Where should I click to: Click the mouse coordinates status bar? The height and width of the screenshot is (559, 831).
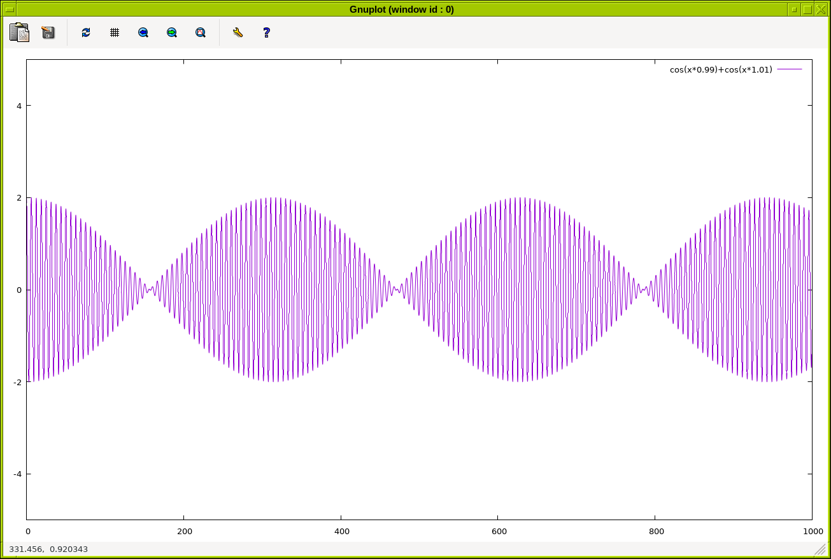click(x=48, y=549)
